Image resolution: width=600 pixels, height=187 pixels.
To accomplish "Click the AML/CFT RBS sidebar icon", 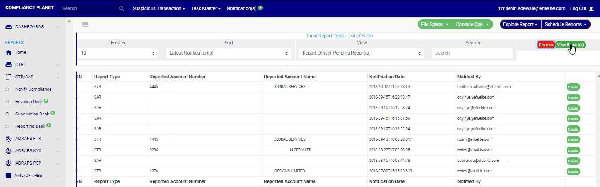I will [8, 176].
